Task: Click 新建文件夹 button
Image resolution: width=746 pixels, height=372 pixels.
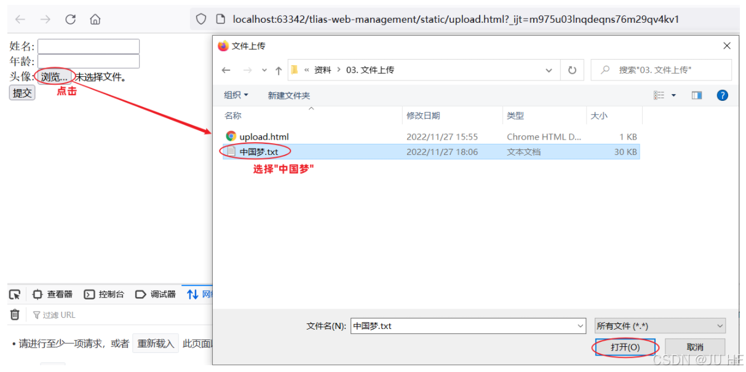Action: pos(289,95)
